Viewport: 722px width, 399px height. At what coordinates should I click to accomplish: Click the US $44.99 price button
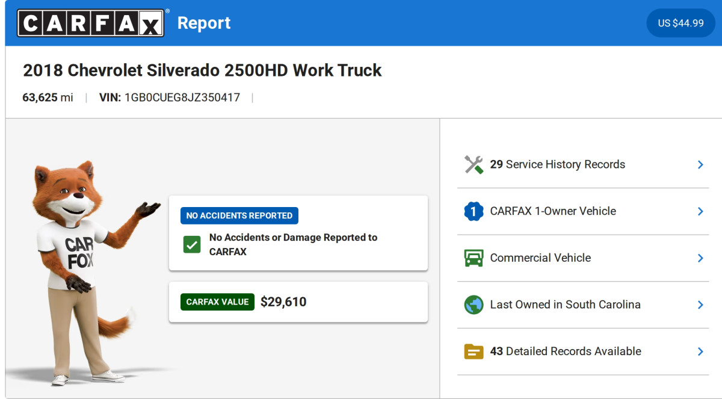(x=680, y=23)
